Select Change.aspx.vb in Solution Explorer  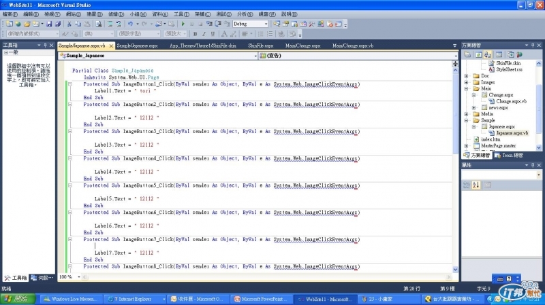point(511,101)
